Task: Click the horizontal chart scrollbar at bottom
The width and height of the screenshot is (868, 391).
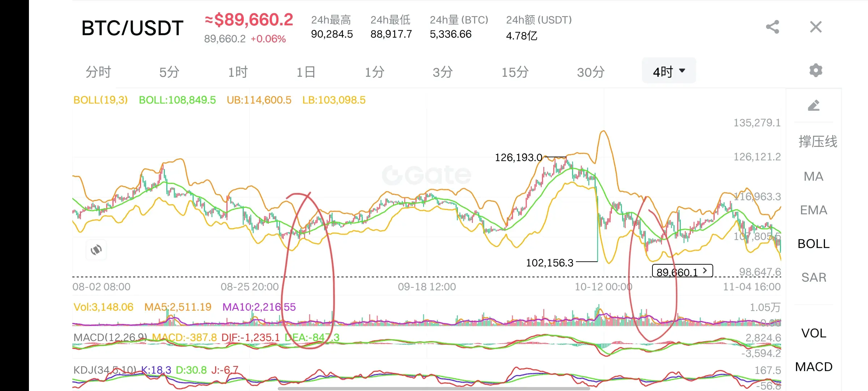Action: (x=434, y=388)
